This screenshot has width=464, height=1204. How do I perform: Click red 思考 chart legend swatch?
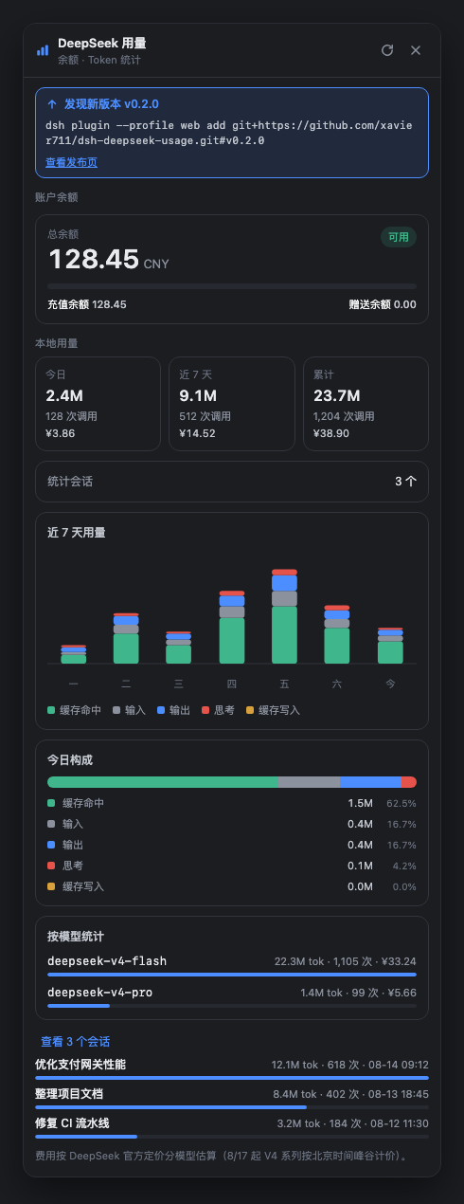[x=205, y=709]
